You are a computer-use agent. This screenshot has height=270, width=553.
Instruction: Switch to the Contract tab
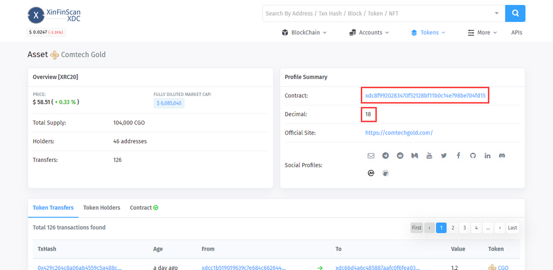click(144, 208)
